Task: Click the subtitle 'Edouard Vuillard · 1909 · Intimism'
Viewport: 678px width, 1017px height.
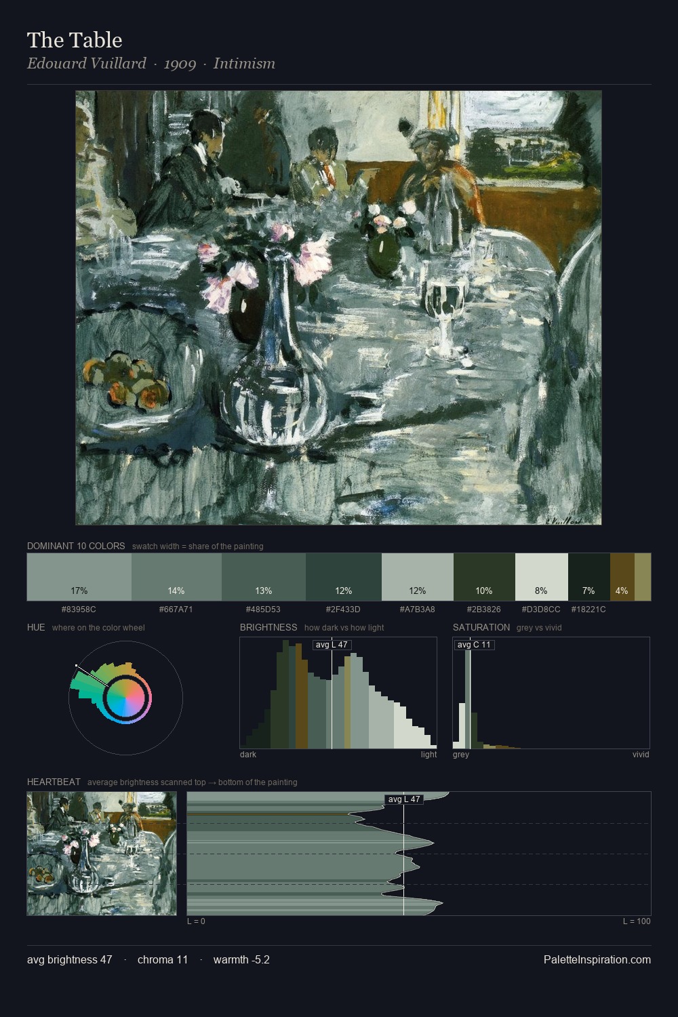Action: [x=151, y=64]
